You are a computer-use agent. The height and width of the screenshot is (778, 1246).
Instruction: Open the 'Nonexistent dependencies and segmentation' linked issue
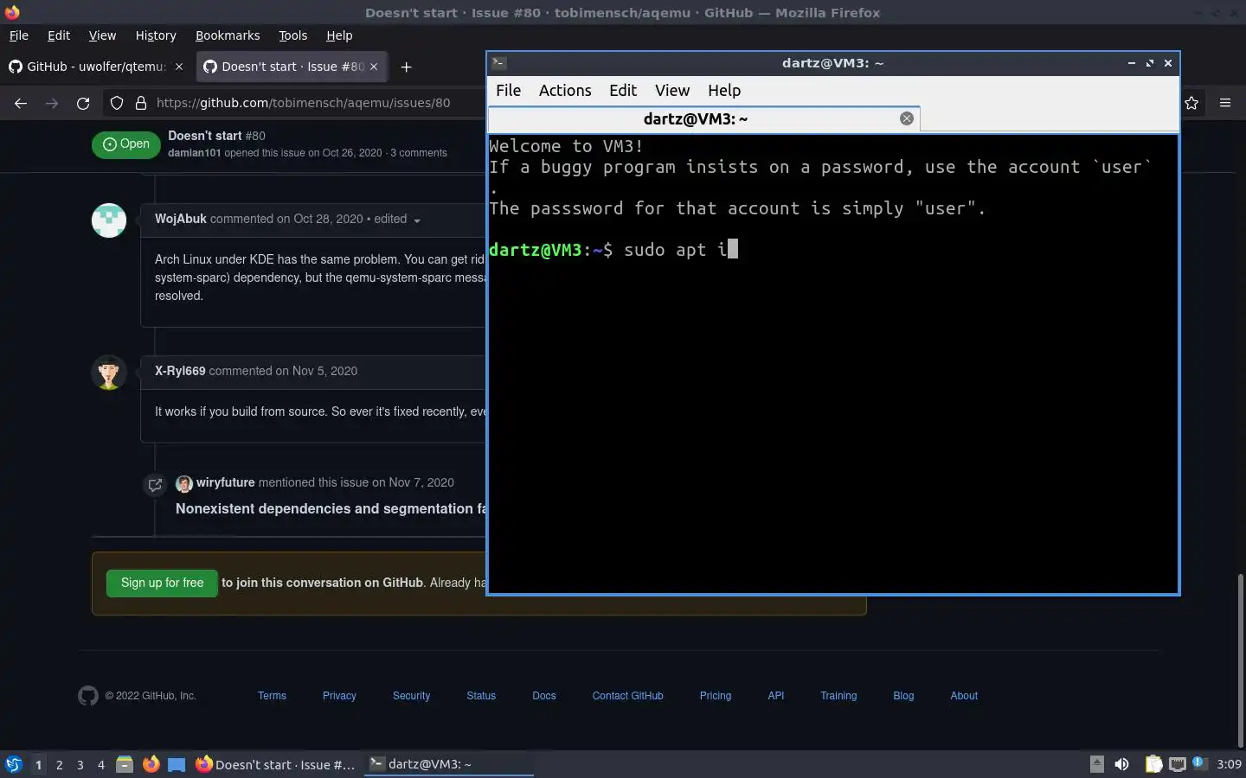tap(331, 508)
